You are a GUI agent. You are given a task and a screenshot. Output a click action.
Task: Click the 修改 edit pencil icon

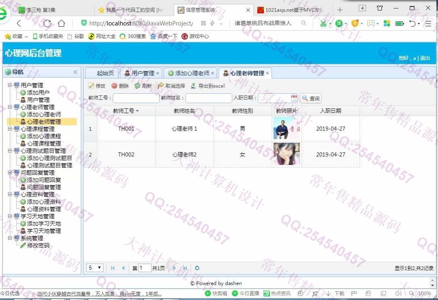[x=91, y=86]
